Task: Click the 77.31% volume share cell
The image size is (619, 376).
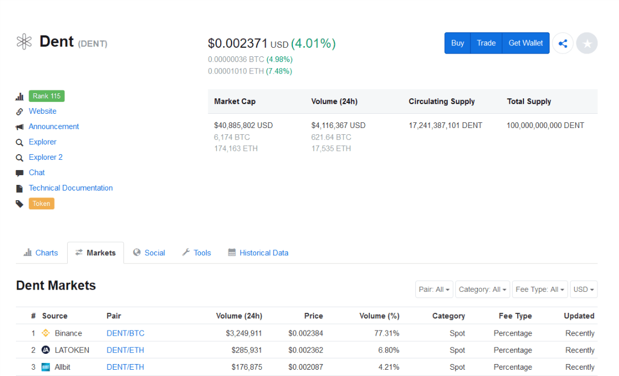Action: [387, 333]
